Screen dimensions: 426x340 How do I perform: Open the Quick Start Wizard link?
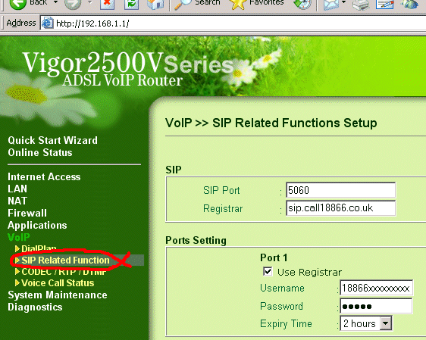pos(53,140)
